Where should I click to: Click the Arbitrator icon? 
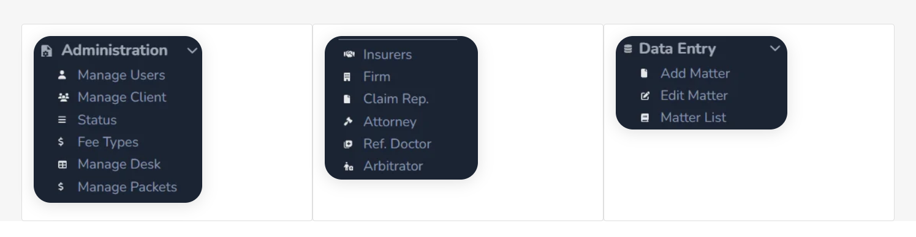click(349, 166)
